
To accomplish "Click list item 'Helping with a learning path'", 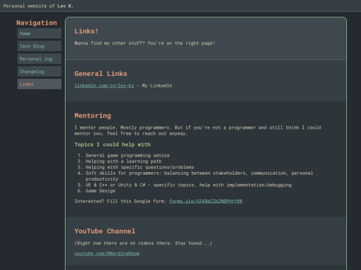I will pyautogui.click(x=124, y=161).
